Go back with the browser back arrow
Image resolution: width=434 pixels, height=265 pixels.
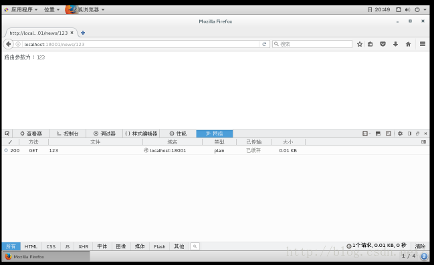tap(9, 44)
